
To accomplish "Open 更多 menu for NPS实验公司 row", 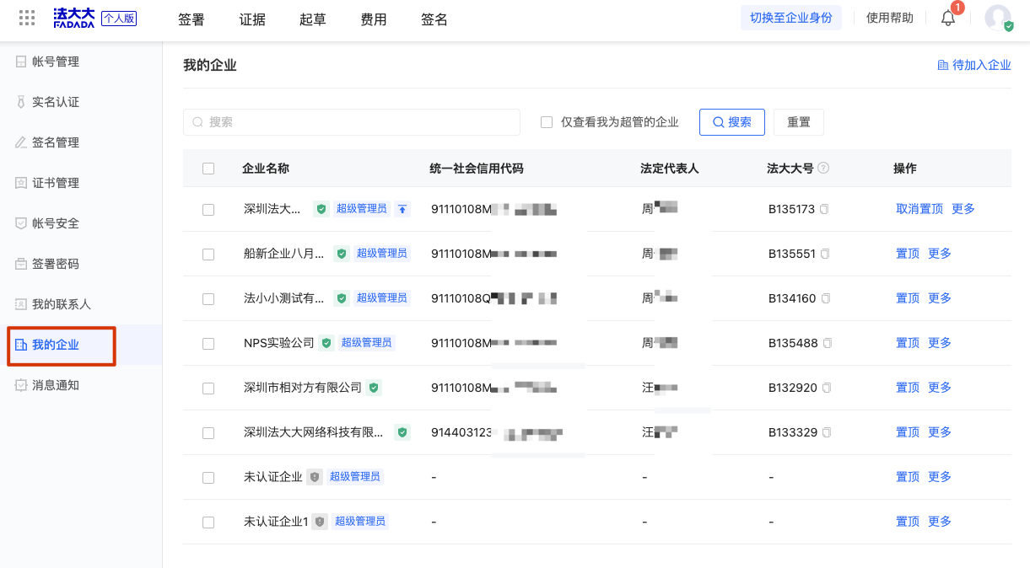I will tap(940, 343).
